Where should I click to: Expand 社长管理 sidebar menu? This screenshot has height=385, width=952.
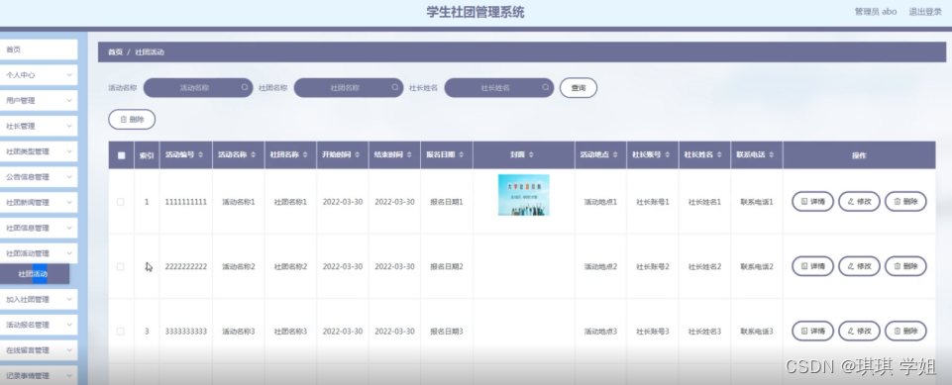click(x=39, y=126)
